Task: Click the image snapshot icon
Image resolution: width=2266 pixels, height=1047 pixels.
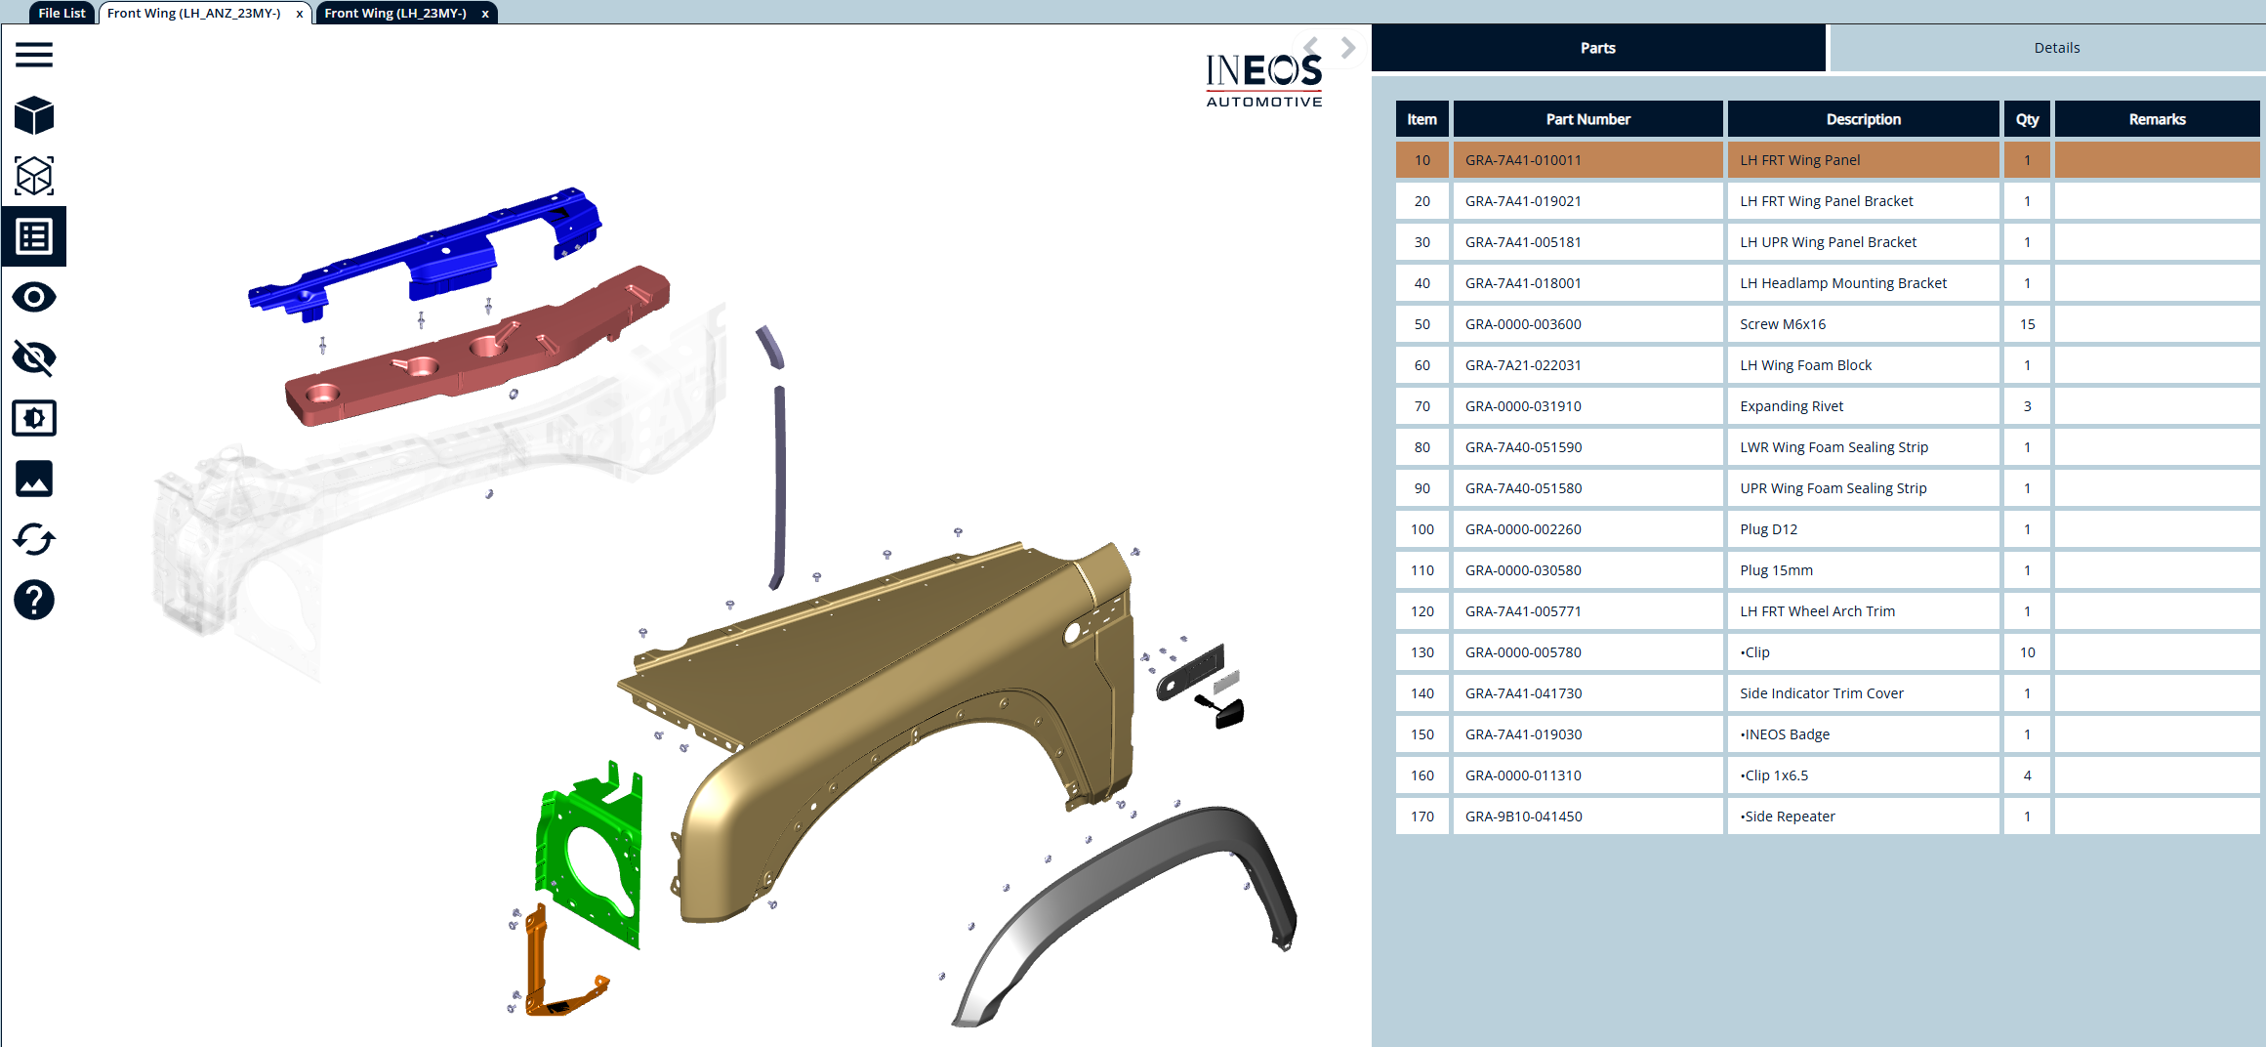Action: (x=34, y=479)
